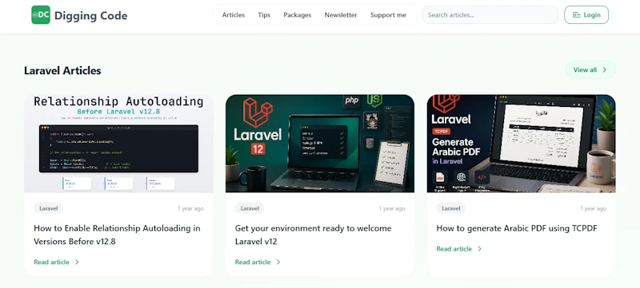Screen dimensions: 640x288
Task: Click '1 year ago' on Arabic PDF card
Action: [x=593, y=208]
